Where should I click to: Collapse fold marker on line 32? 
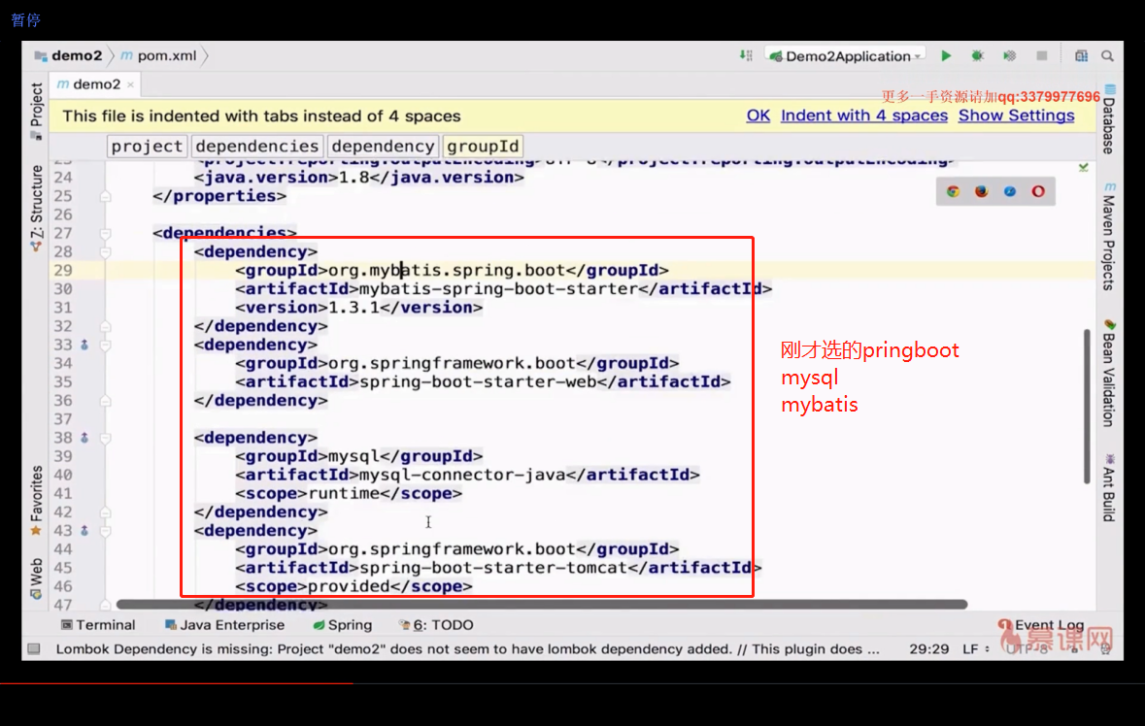pos(106,326)
